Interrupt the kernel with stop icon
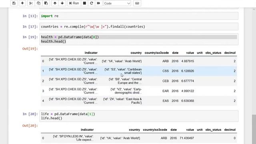 point(84,3)
